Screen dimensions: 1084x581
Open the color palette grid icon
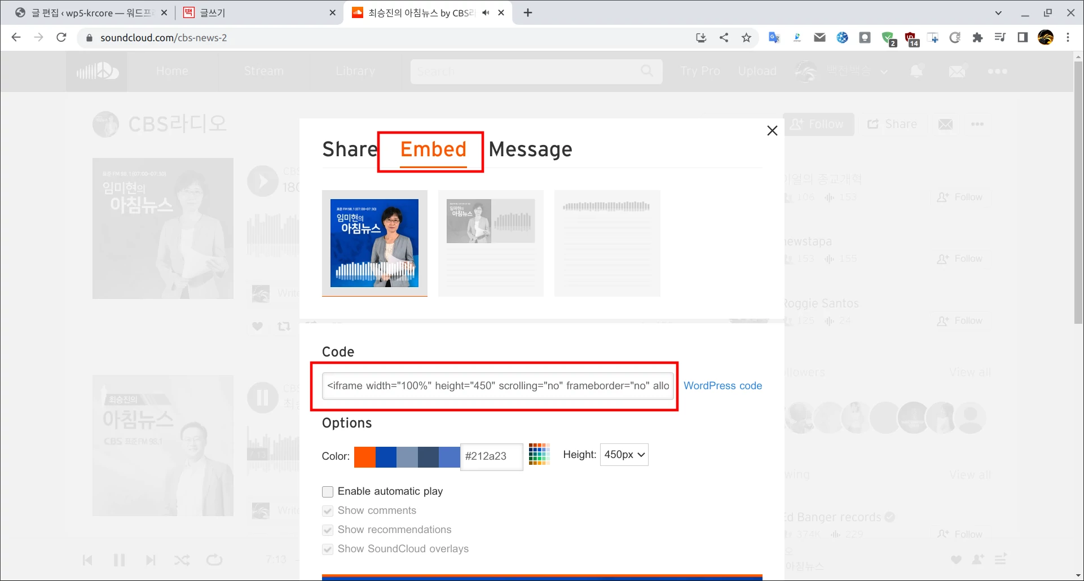539,454
